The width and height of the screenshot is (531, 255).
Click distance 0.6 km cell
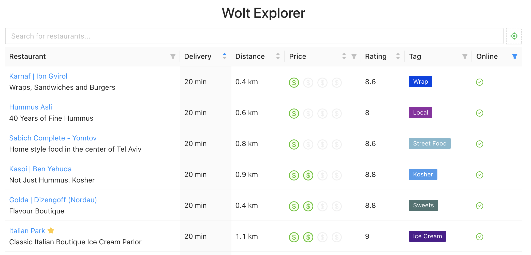tap(247, 113)
